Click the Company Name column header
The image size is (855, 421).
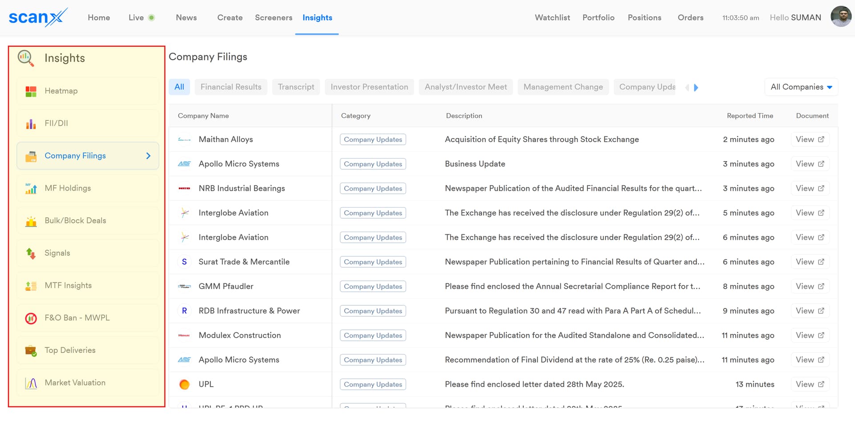[203, 116]
